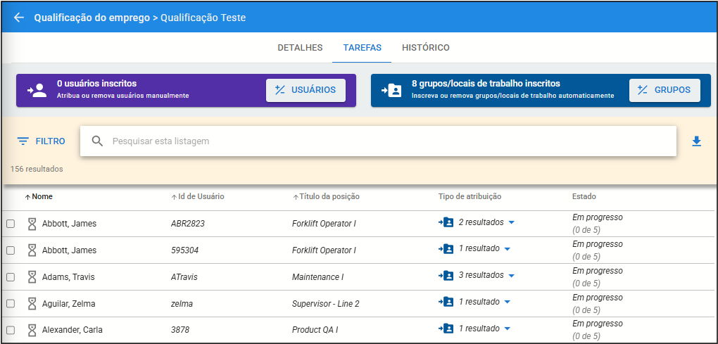The image size is (718, 344).
Task: Click the group assignment icon for Alexander, Carla
Action: point(445,329)
